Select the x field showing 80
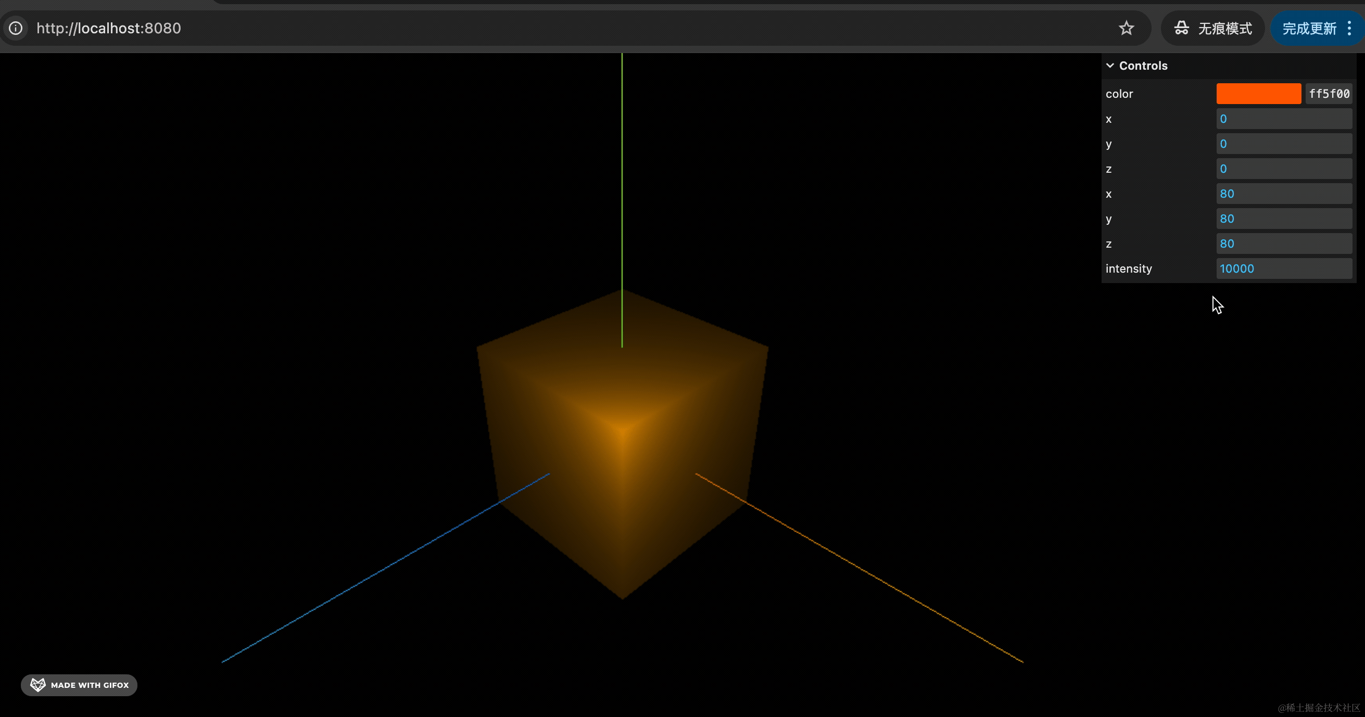 click(1284, 194)
